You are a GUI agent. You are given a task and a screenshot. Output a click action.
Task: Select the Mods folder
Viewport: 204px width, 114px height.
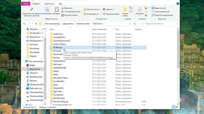tap(55, 74)
